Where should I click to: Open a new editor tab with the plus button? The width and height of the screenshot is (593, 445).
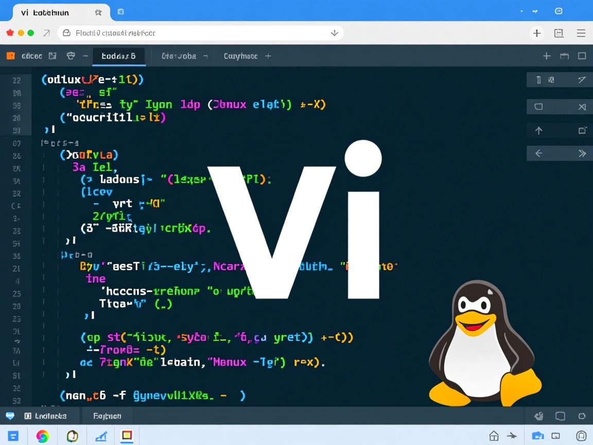[267, 56]
